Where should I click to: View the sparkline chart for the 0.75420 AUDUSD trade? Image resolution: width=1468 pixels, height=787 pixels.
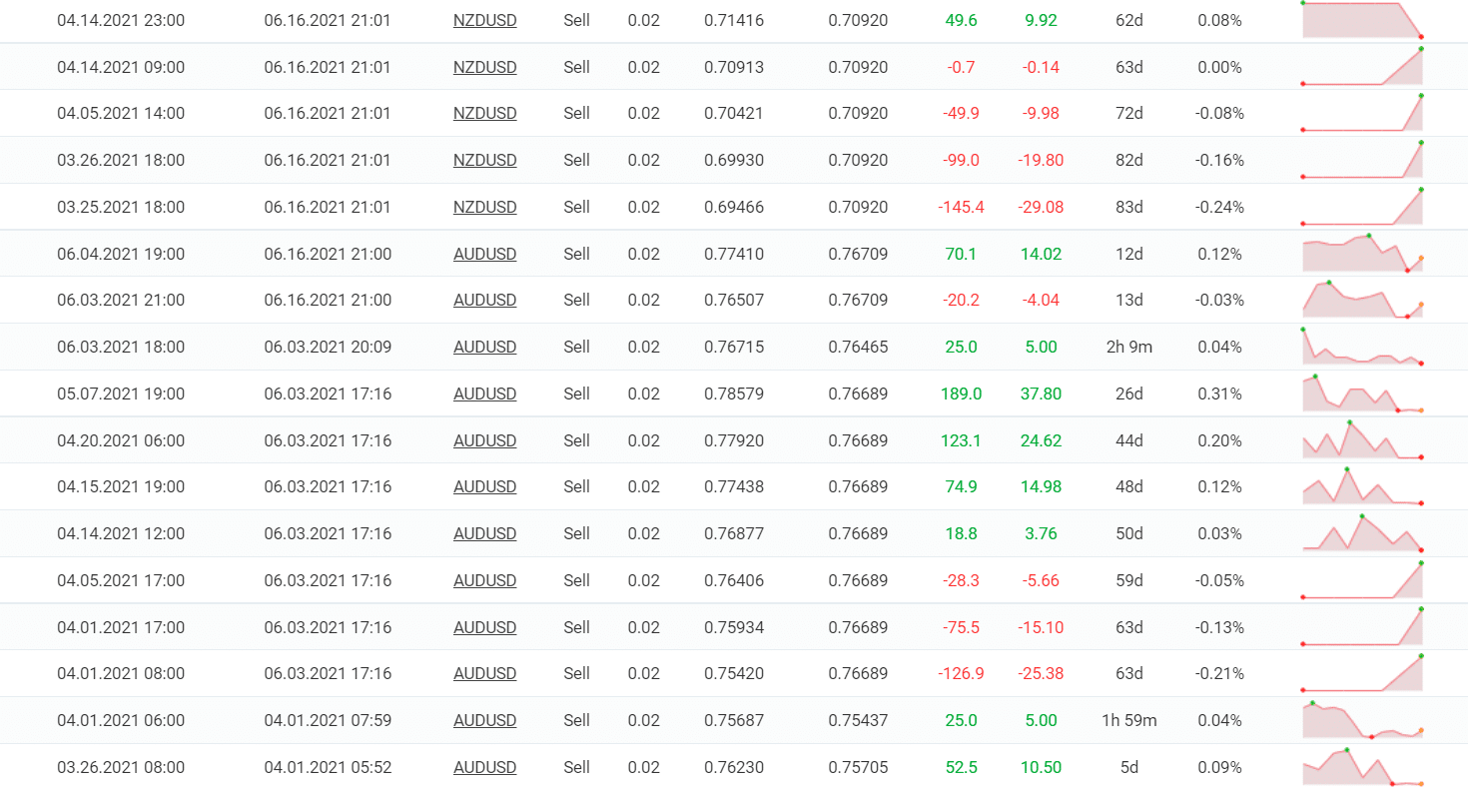[1362, 673]
